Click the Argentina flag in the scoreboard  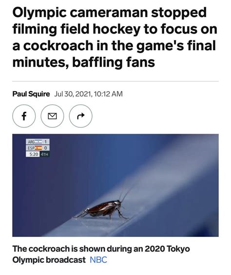(x=38, y=141)
